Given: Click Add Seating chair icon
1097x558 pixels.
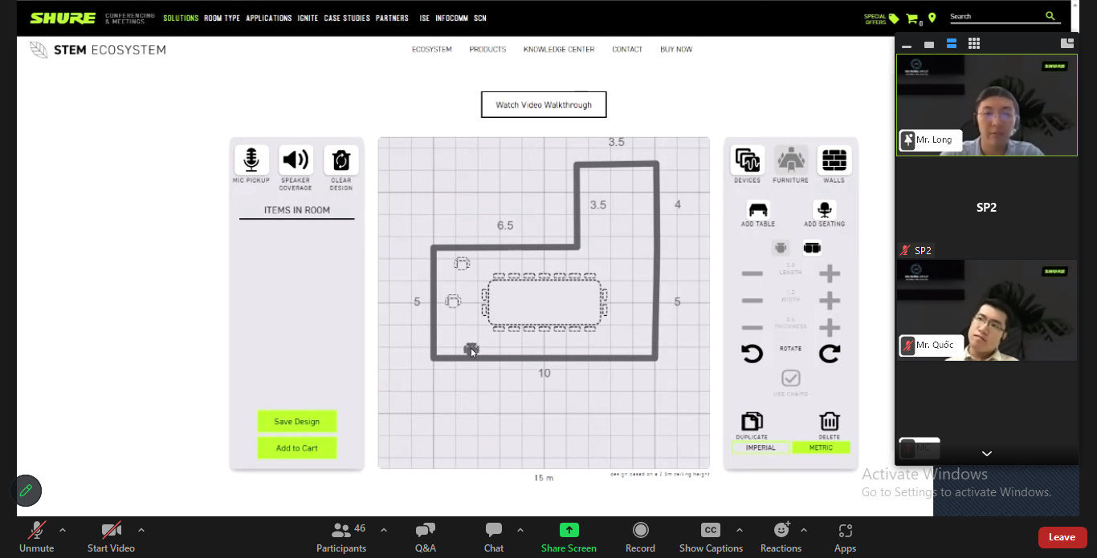Looking at the screenshot, I should (x=824, y=210).
